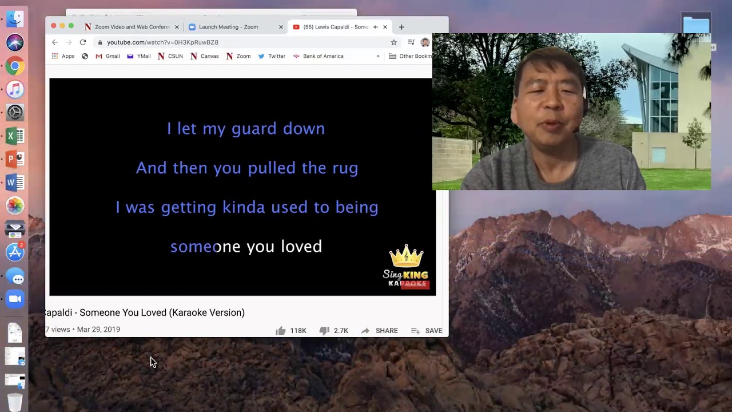Launch Microsoft PowerPoint from the Dock
This screenshot has width=732, height=412.
(x=15, y=160)
